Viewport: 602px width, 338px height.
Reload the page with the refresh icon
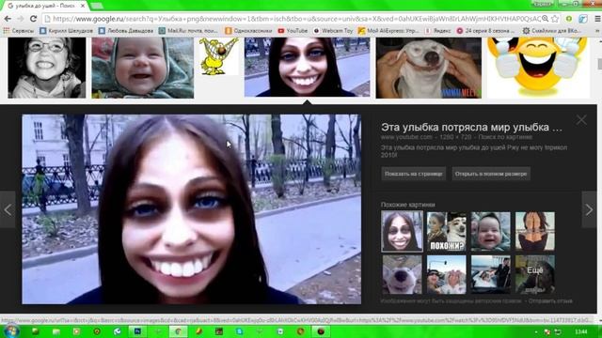34,19
